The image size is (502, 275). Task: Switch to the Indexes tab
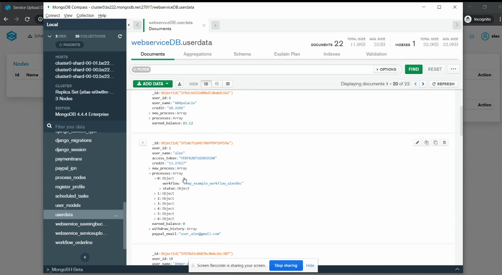332,54
